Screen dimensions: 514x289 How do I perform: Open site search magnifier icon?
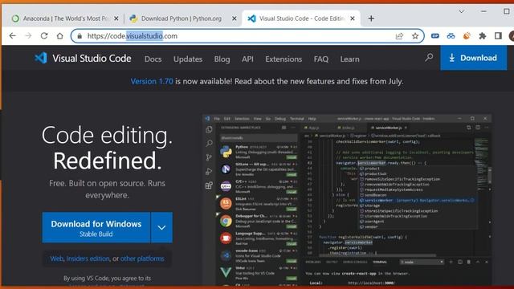[x=429, y=58]
